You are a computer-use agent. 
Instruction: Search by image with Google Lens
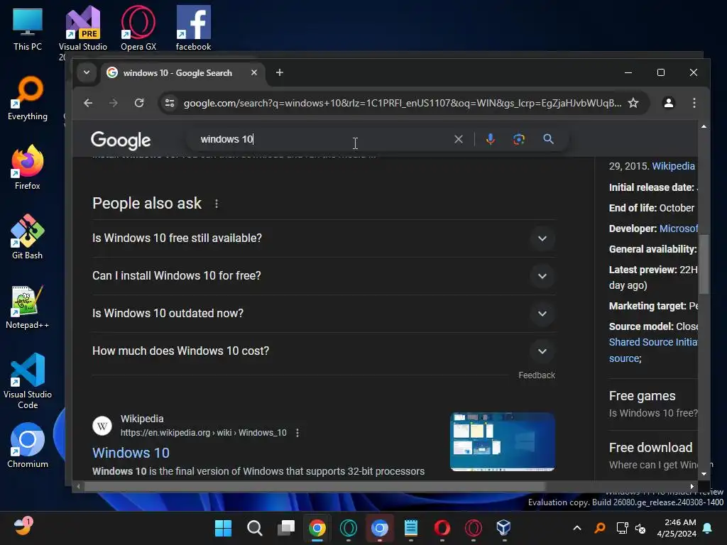coord(519,139)
